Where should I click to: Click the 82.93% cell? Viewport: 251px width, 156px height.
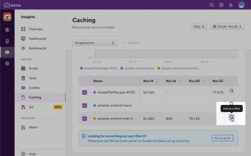click(149, 92)
